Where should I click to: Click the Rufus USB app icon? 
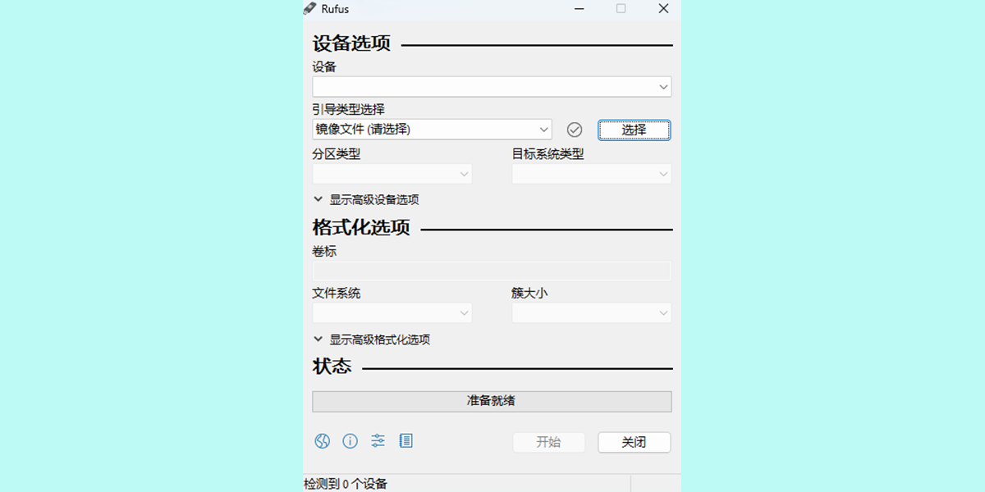309,8
